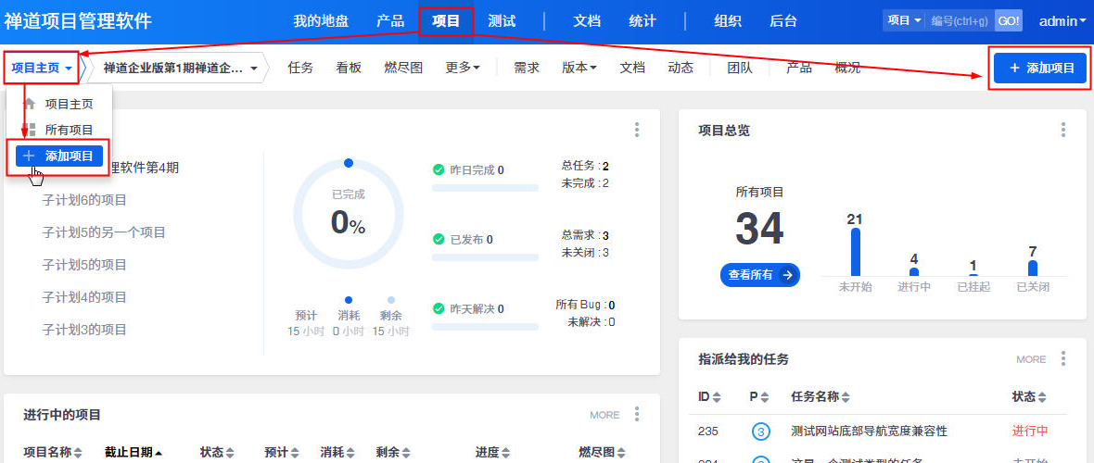1094x463 pixels.
Task: Choose 添加项目 in the dropdown menu
Action: pos(58,156)
